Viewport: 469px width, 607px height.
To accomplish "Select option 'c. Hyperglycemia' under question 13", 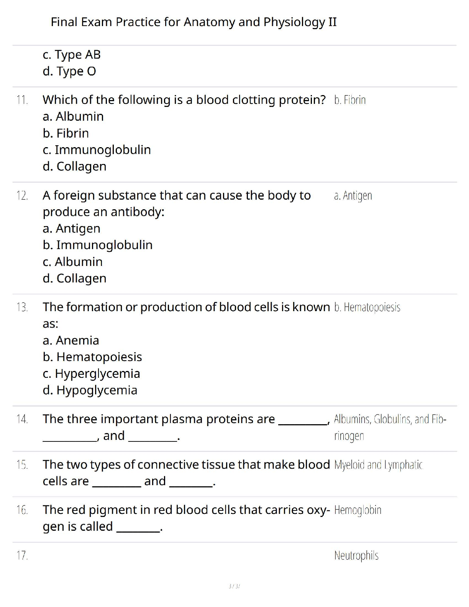I will (92, 374).
